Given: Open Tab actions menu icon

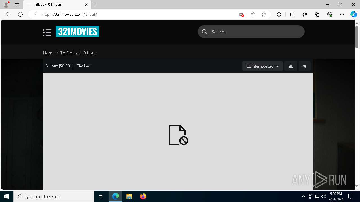Looking at the screenshot, I should tap(17, 4).
